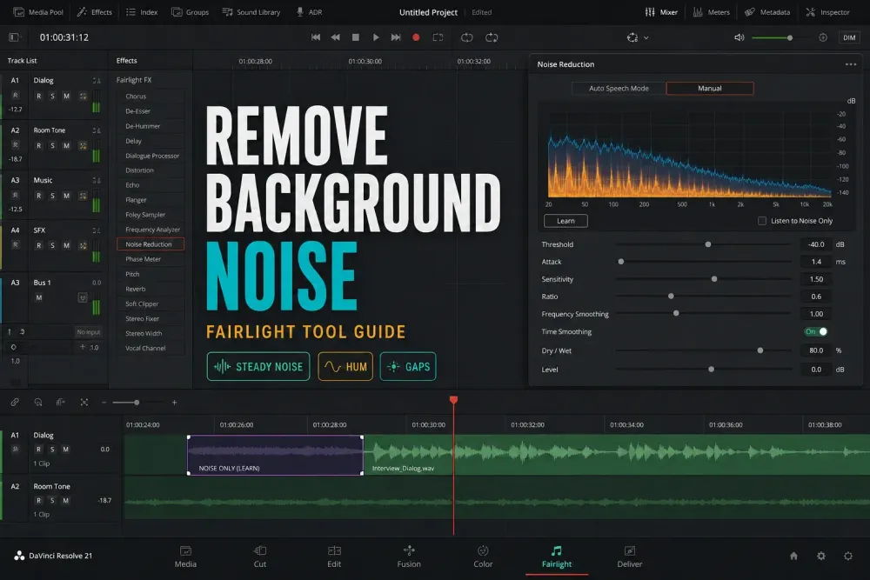Viewport: 870px width, 580px height.
Task: Select Vocal Channel effect
Action: 151,348
